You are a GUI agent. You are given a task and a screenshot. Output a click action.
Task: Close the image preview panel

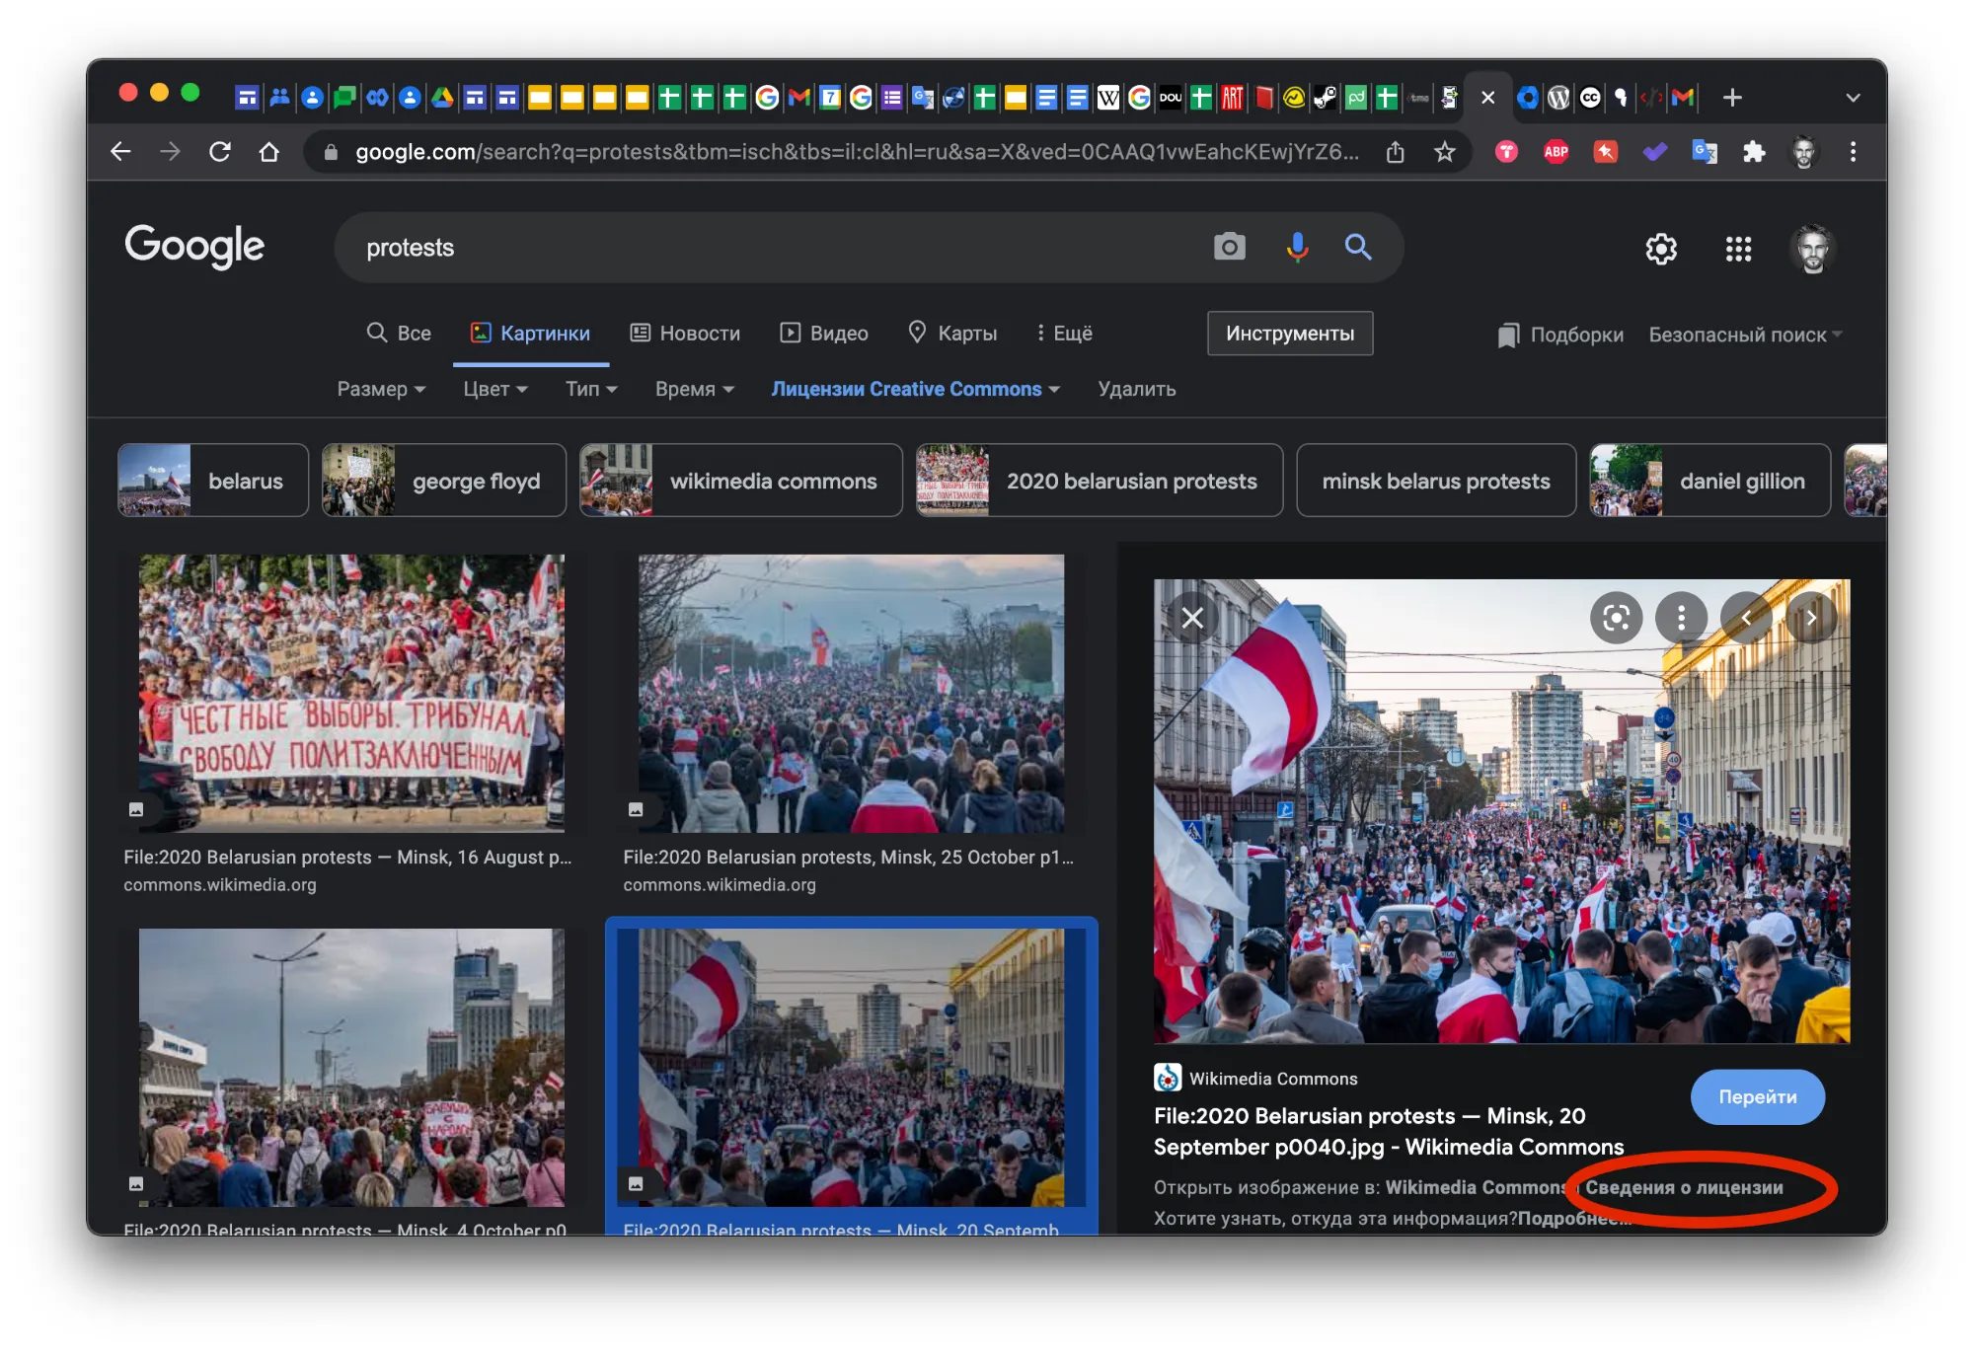point(1192,618)
